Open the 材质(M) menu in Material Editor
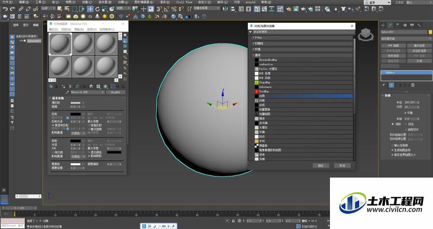 [x=66, y=29]
